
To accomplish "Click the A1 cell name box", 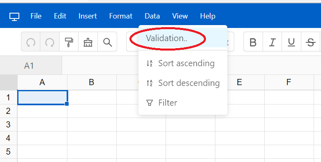I will (x=31, y=65).
